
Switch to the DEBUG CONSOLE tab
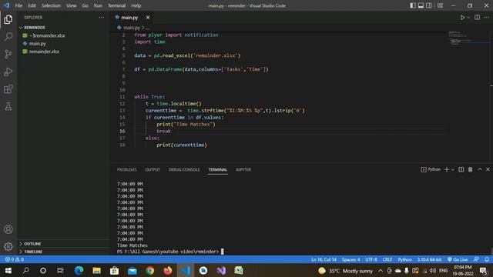point(184,169)
